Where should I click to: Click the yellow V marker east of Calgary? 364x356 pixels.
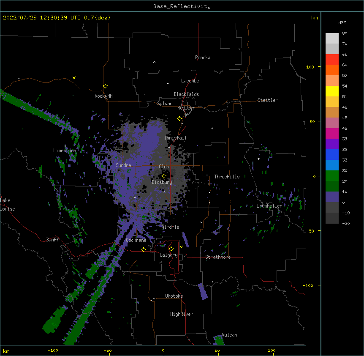click(181, 247)
